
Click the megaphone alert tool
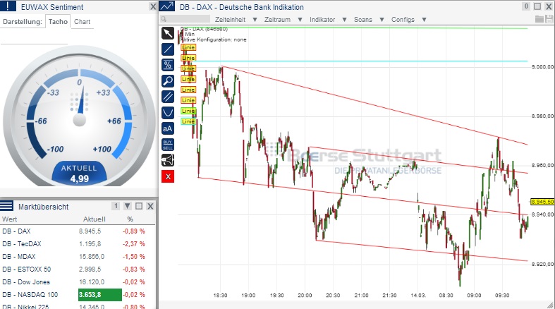168,161
